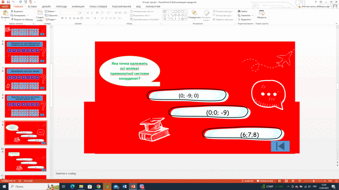Center text in paragraph group

click(x=106, y=18)
